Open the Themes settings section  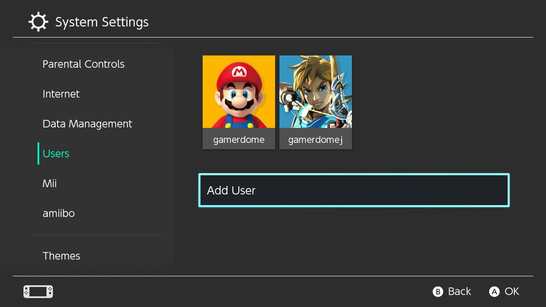pos(61,256)
